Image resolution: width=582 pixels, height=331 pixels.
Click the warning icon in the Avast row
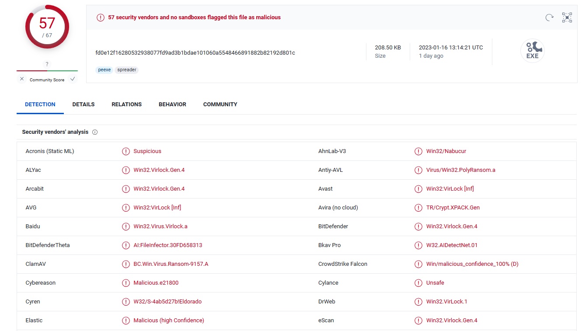(418, 189)
